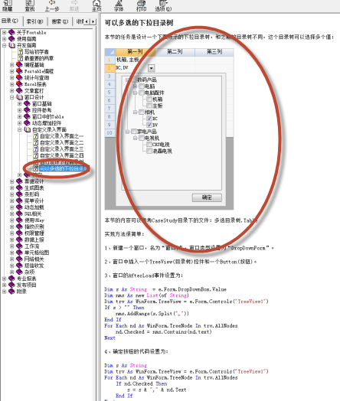Open the 主页 (Home) toolbar icon
Viewport: 340px width, 401px height.
[x=96, y=5]
